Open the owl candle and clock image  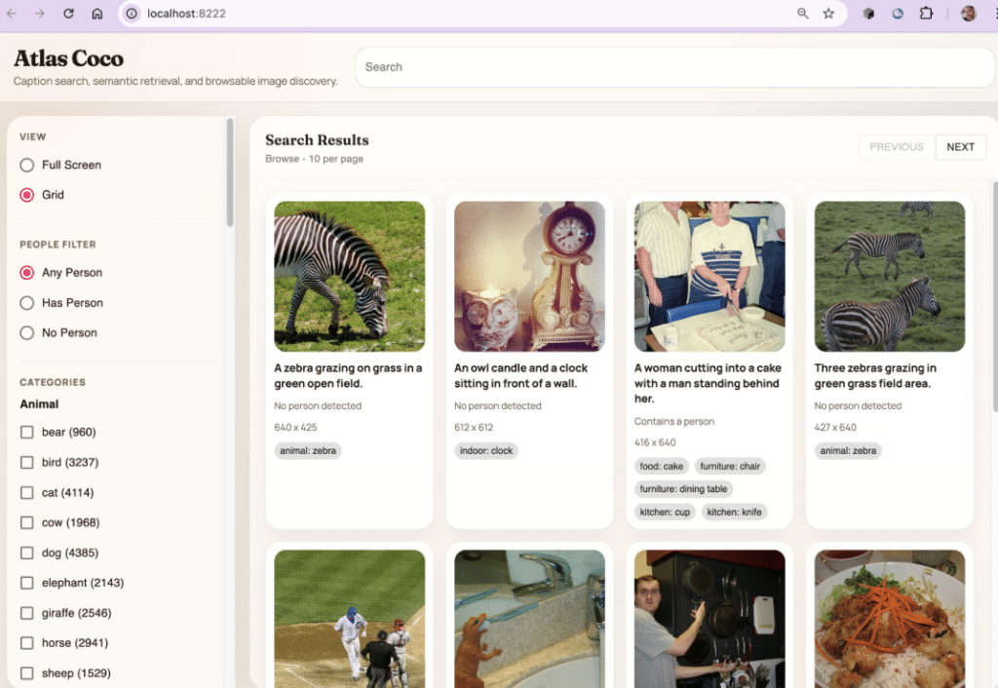point(529,276)
